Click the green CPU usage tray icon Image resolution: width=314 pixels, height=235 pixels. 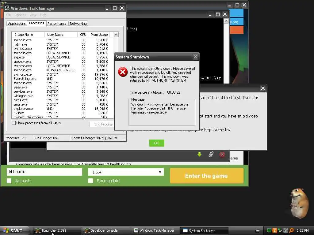(x=269, y=230)
